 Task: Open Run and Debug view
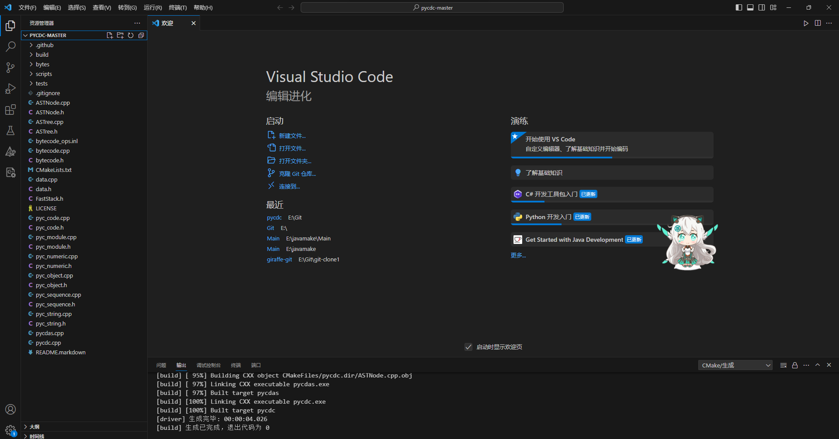10,89
